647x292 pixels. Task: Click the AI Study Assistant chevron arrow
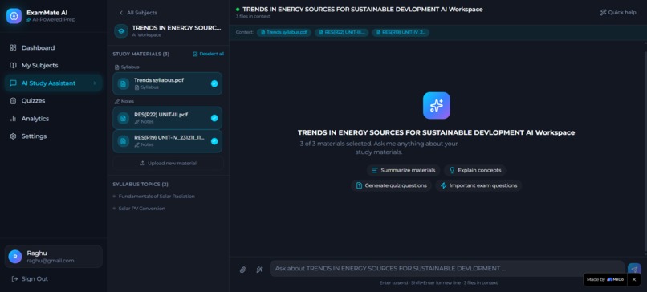(x=95, y=83)
